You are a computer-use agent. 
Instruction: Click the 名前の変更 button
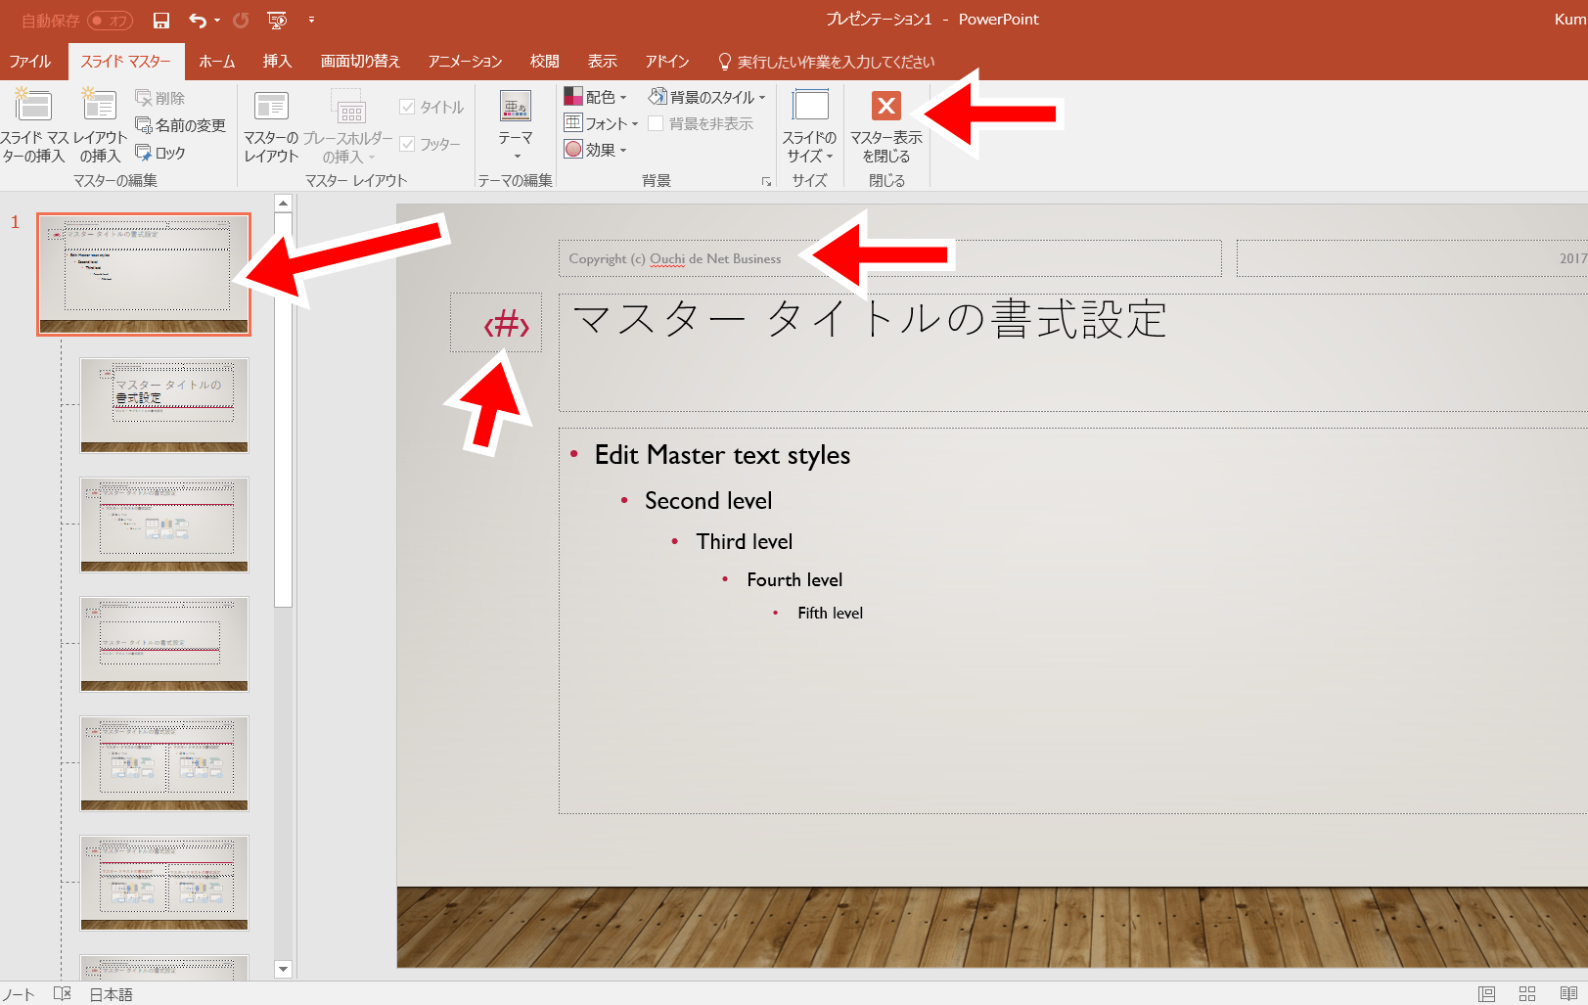pyautogui.click(x=181, y=125)
